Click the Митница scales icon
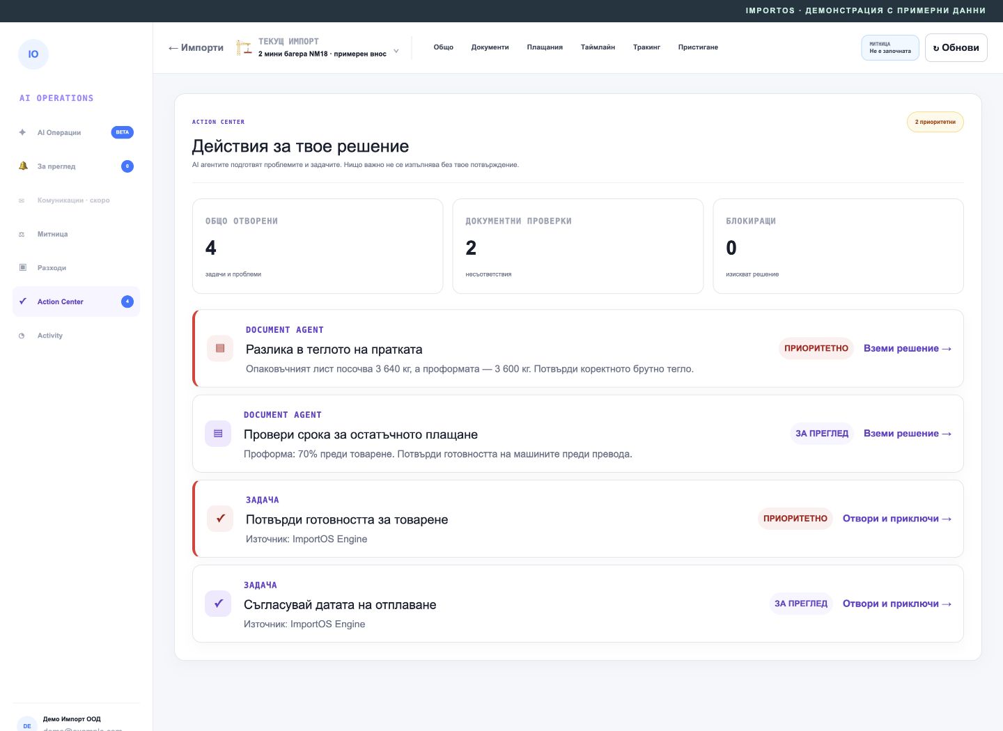This screenshot has width=1003, height=731. pos(22,235)
